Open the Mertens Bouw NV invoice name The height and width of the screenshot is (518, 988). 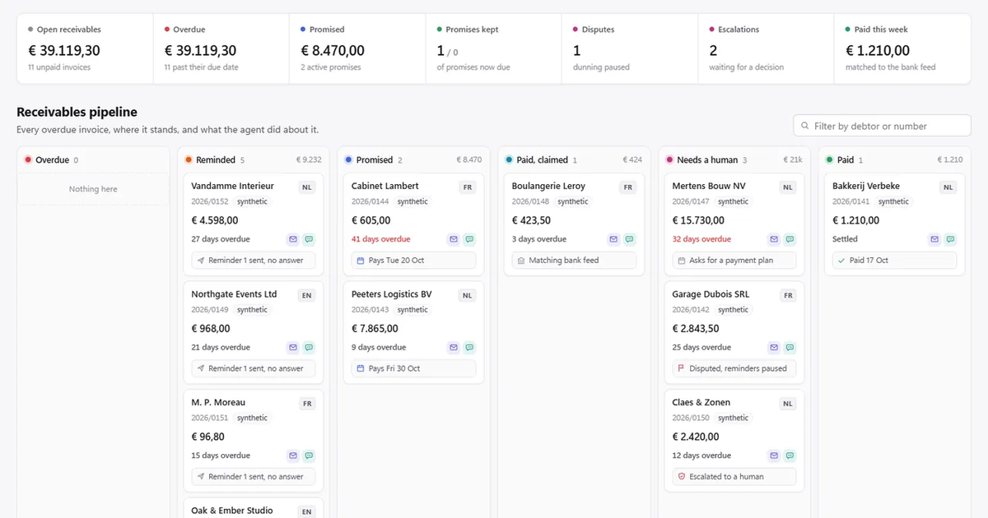pos(709,186)
